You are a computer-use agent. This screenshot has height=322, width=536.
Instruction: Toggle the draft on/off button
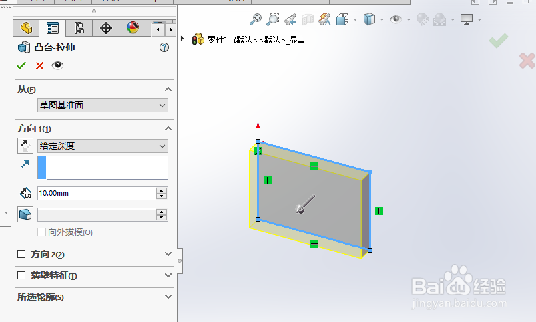(x=25, y=214)
